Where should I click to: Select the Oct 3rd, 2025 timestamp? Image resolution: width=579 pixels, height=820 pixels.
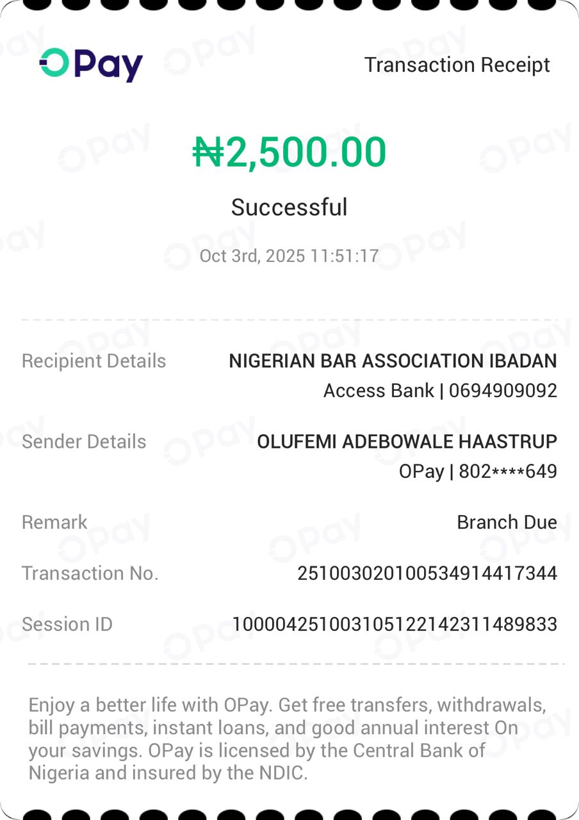289,256
